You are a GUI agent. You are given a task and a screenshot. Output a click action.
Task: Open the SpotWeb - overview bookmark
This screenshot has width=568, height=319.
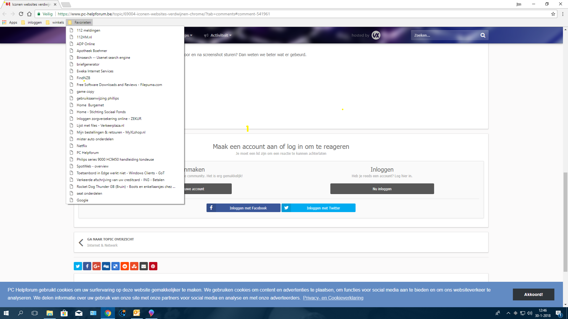pos(125,166)
